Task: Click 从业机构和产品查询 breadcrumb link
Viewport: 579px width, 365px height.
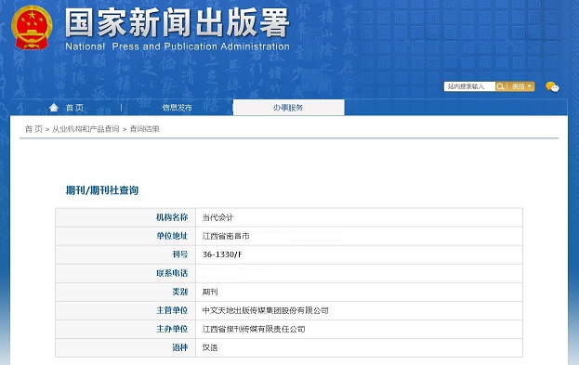Action: point(86,129)
